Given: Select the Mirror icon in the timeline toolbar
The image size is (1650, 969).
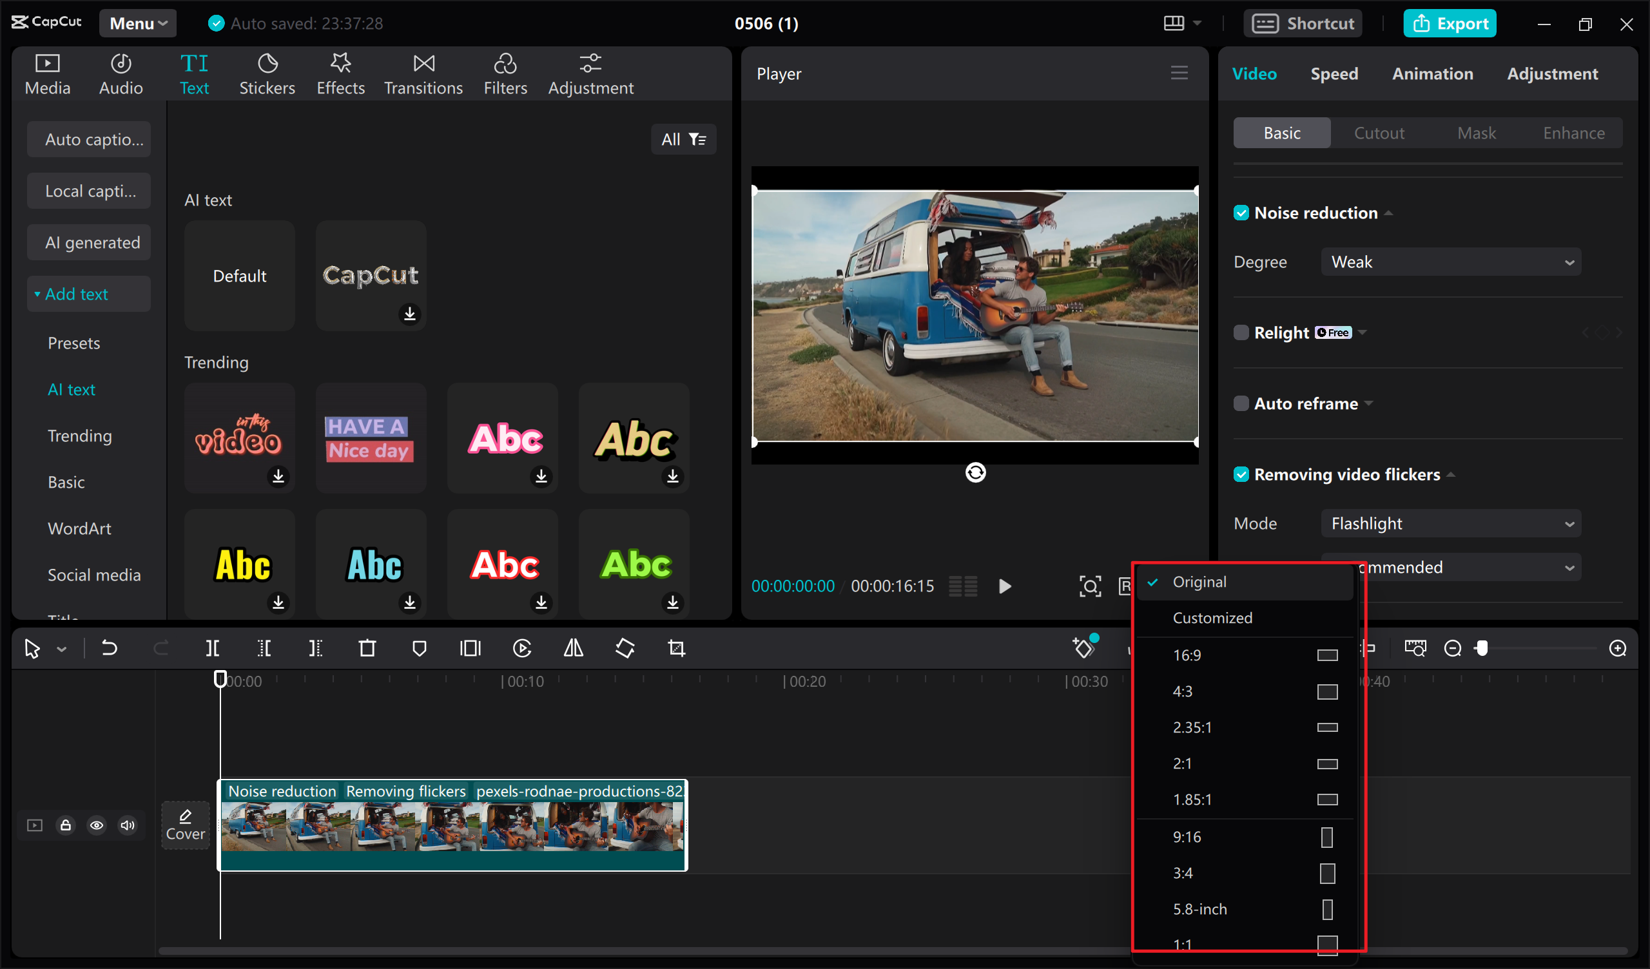Looking at the screenshot, I should pyautogui.click(x=573, y=648).
